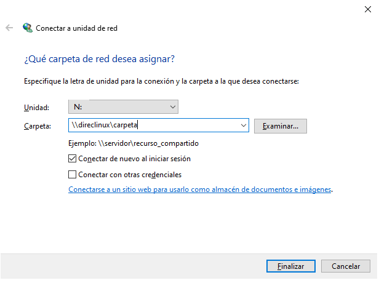This screenshot has height=283, width=379.
Task: Click the Cancelar button
Action: click(x=346, y=266)
